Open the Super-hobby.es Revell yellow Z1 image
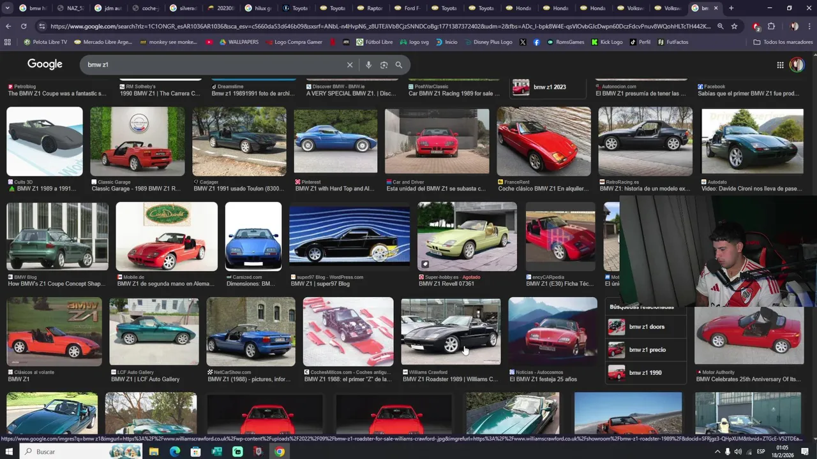The height and width of the screenshot is (459, 817). point(467,237)
